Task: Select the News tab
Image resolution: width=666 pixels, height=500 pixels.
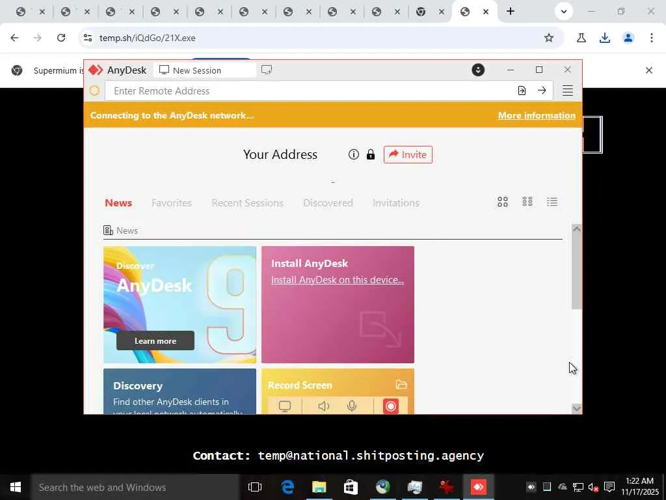Action: pyautogui.click(x=118, y=203)
